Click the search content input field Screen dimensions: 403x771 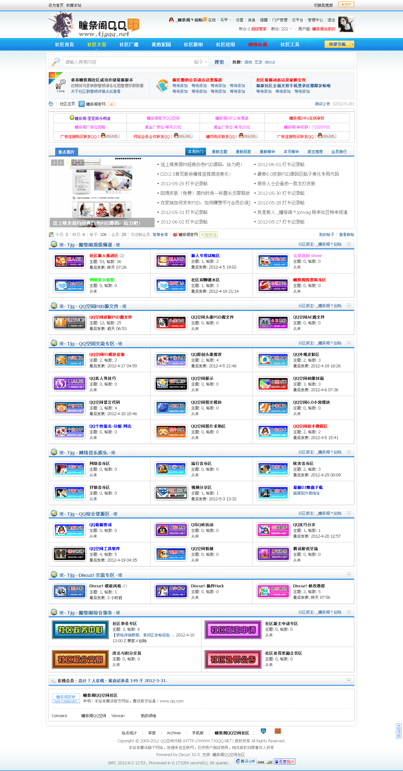tap(128, 62)
